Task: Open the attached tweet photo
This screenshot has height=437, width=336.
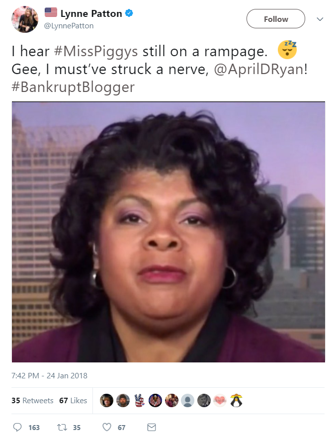Action: pyautogui.click(x=168, y=232)
